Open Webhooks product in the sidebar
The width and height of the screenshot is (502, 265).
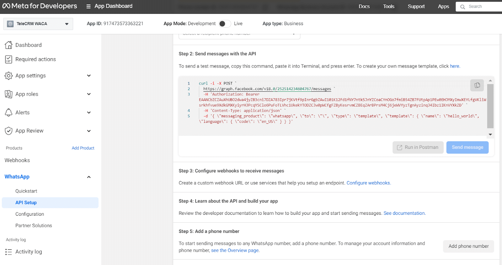[x=17, y=160]
